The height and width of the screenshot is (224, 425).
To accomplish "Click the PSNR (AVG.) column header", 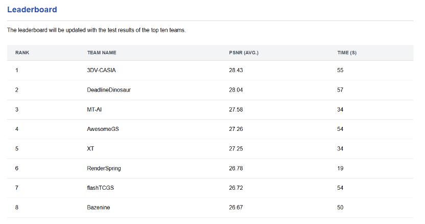I will tap(244, 53).
